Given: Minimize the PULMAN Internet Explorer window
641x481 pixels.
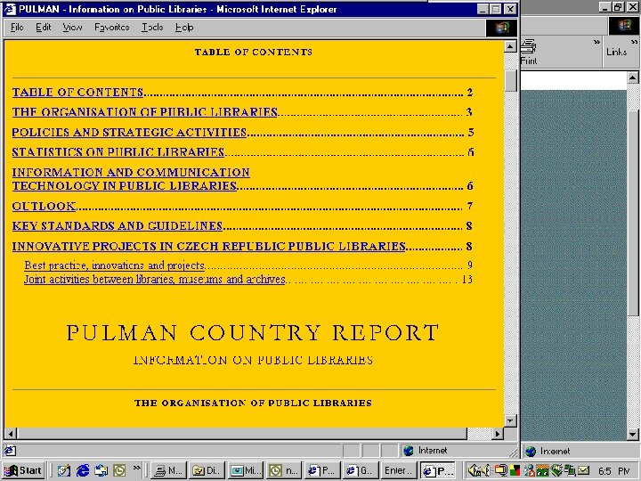Looking at the screenshot, I should pyautogui.click(x=483, y=9).
